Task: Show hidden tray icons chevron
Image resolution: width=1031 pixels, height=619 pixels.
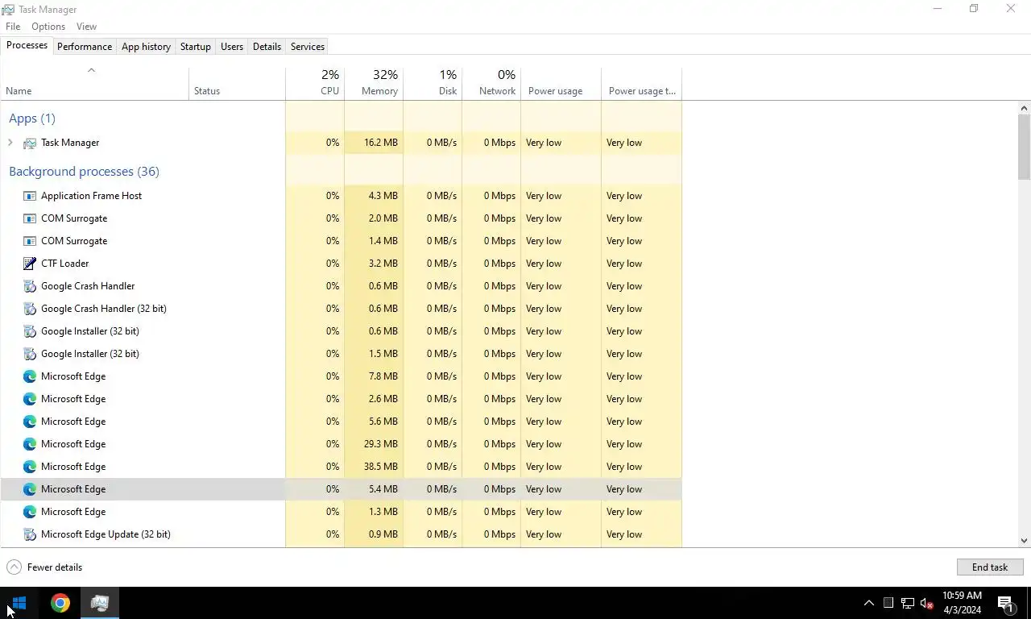Action: pos(868,603)
